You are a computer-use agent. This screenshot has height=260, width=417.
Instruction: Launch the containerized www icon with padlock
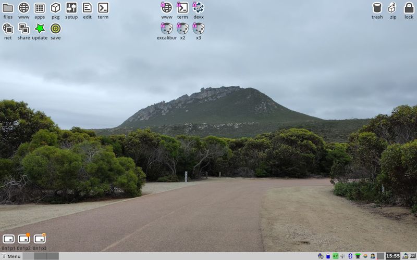point(166,10)
